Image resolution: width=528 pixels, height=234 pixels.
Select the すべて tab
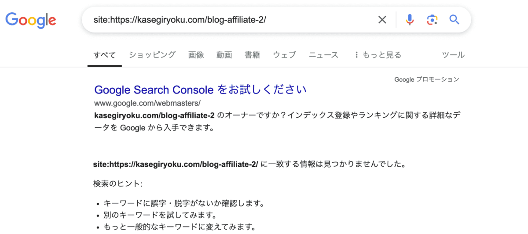pos(105,55)
